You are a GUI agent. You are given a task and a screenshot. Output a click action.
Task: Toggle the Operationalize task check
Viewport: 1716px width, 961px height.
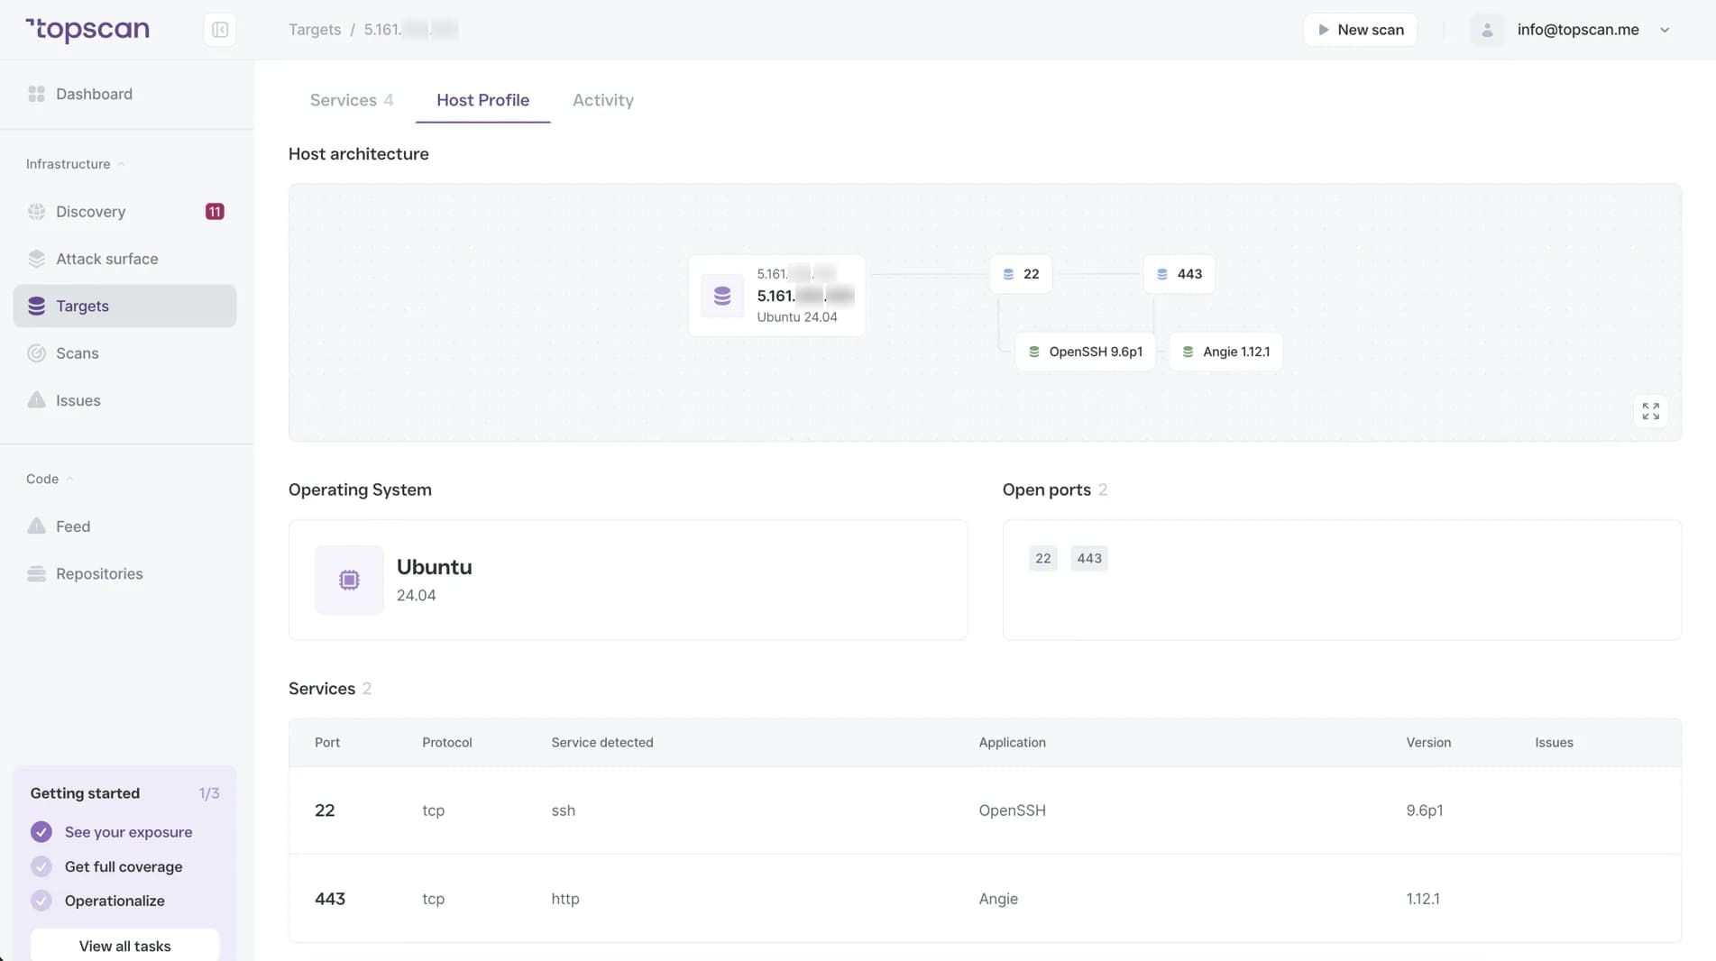click(x=41, y=901)
